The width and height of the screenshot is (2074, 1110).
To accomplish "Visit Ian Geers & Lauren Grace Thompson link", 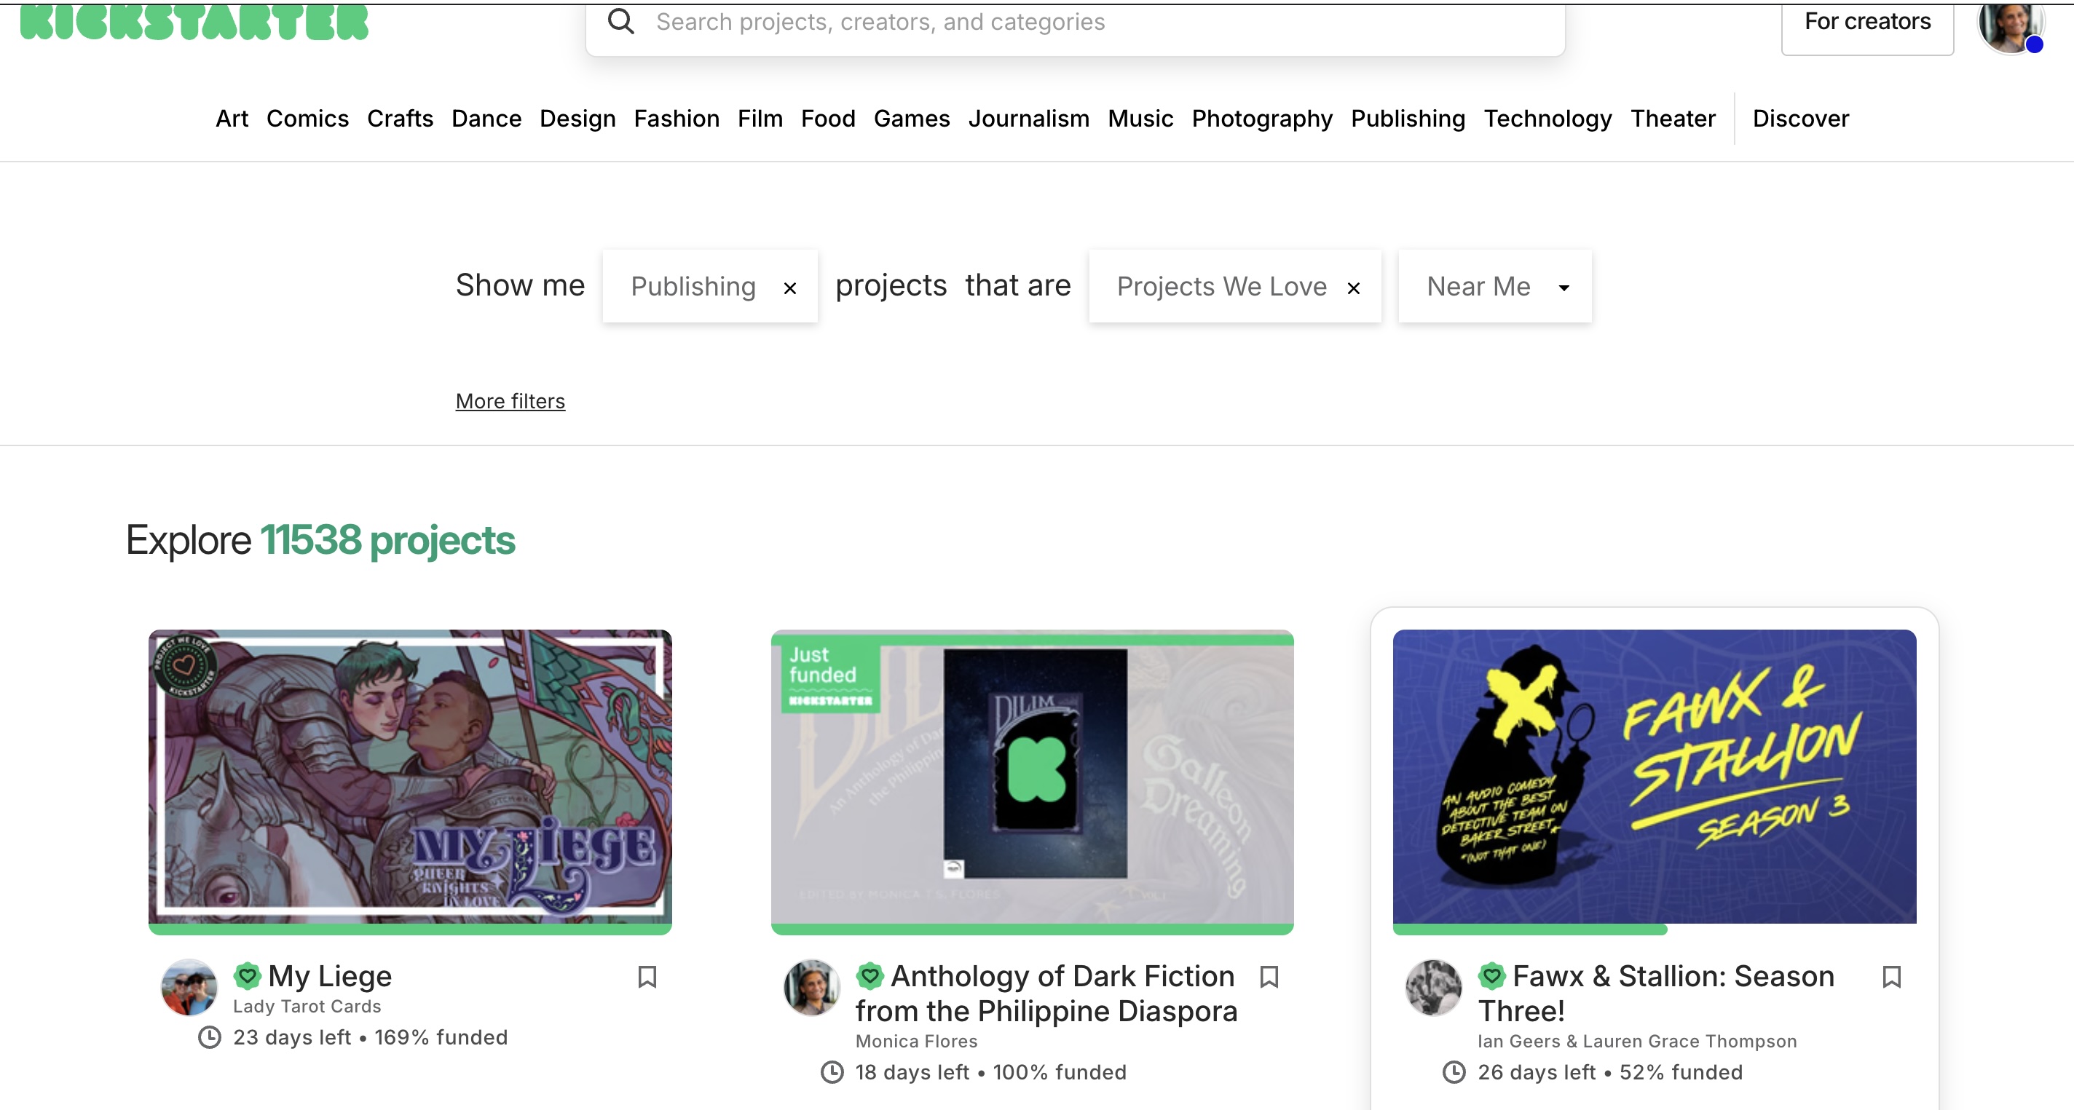I will pyautogui.click(x=1637, y=1041).
